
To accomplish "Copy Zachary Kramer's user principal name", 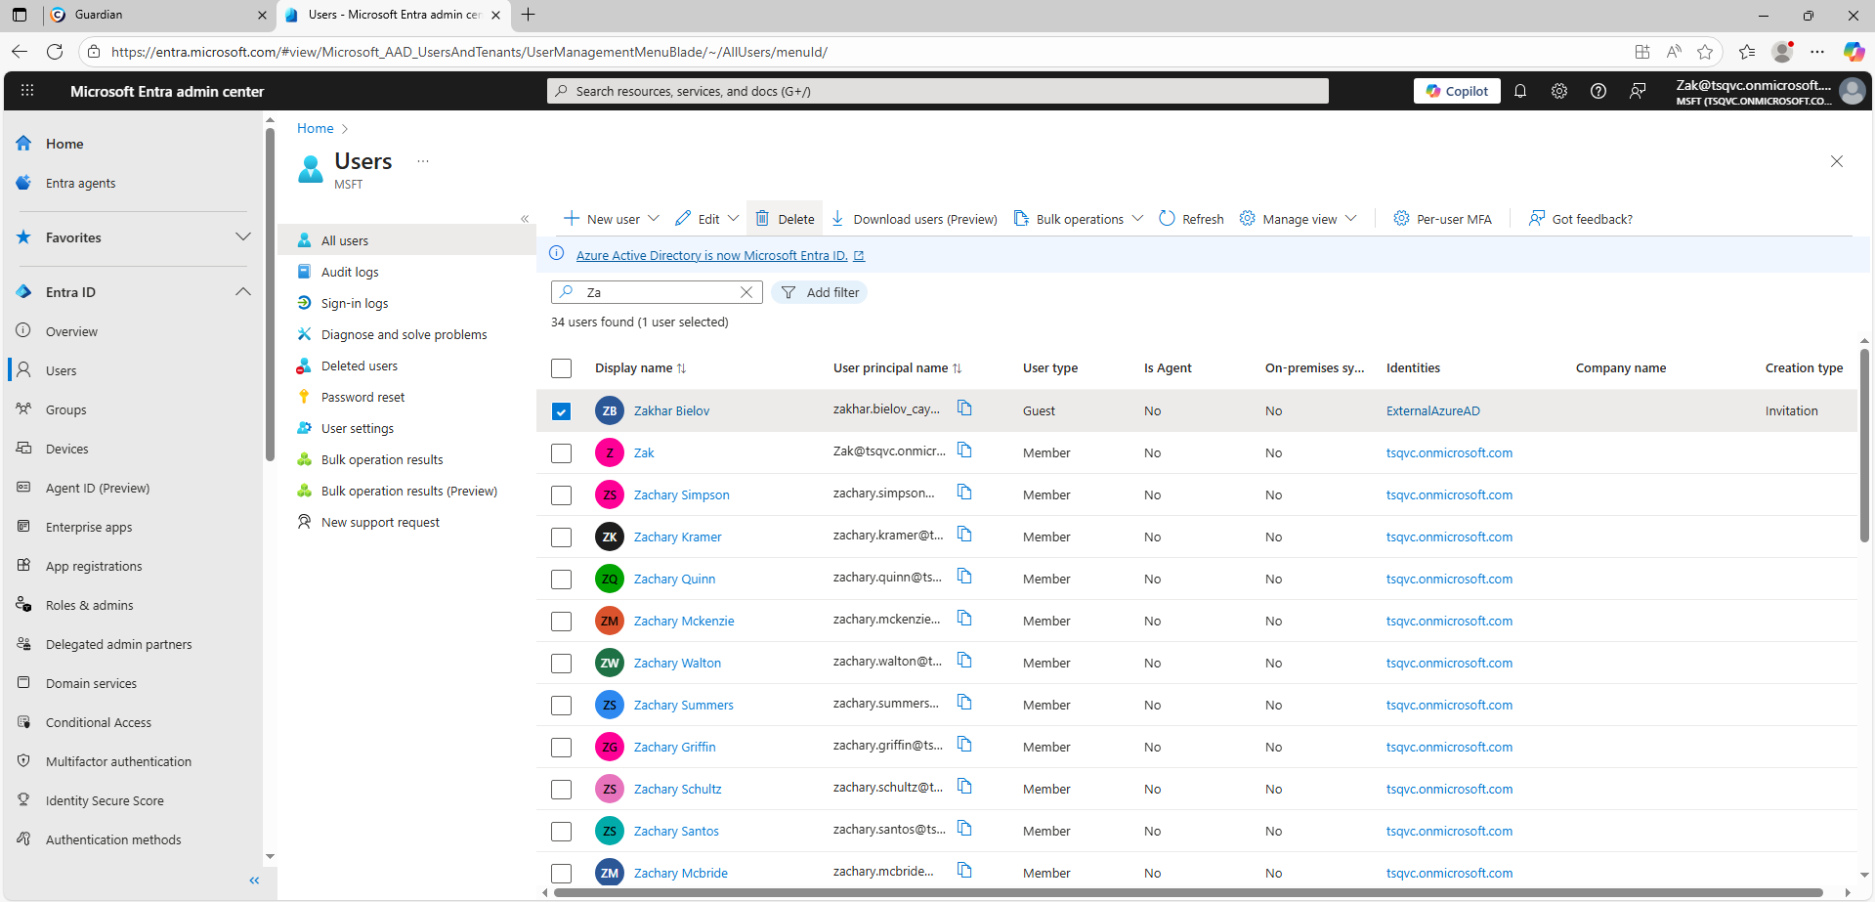I will coord(965,535).
